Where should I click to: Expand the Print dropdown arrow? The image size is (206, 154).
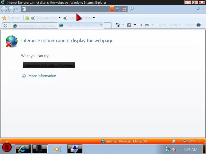[x=152, y=25]
